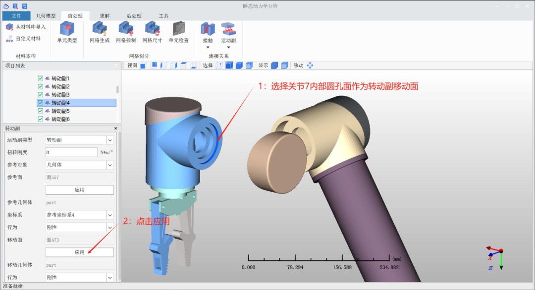Select 转动副1 in the project list
The height and width of the screenshot is (290, 535).
[x=60, y=78]
